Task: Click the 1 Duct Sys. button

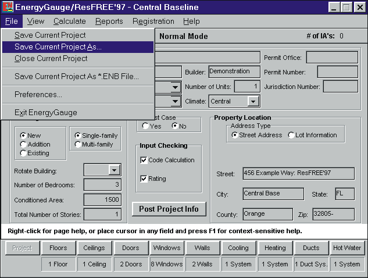Action: point(311,264)
